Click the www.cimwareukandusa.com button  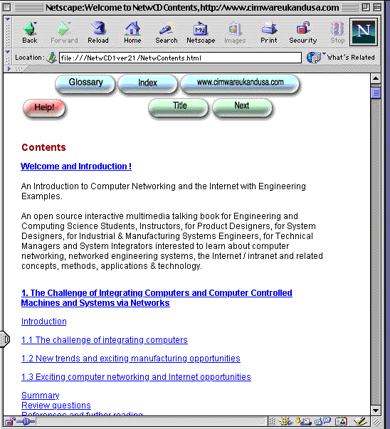(x=240, y=84)
